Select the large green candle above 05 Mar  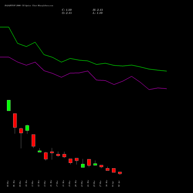(9, 105)
